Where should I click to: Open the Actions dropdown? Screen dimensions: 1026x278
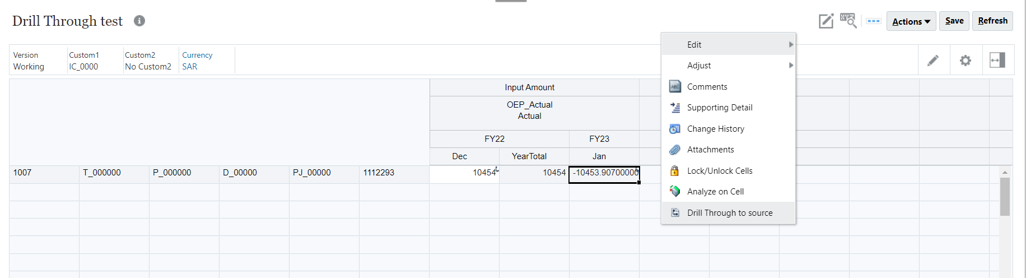911,21
